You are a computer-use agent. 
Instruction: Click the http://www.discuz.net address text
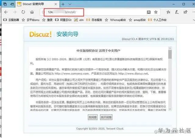click(133, 74)
